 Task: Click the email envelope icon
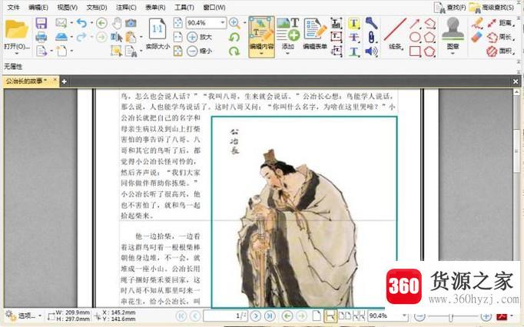61,23
